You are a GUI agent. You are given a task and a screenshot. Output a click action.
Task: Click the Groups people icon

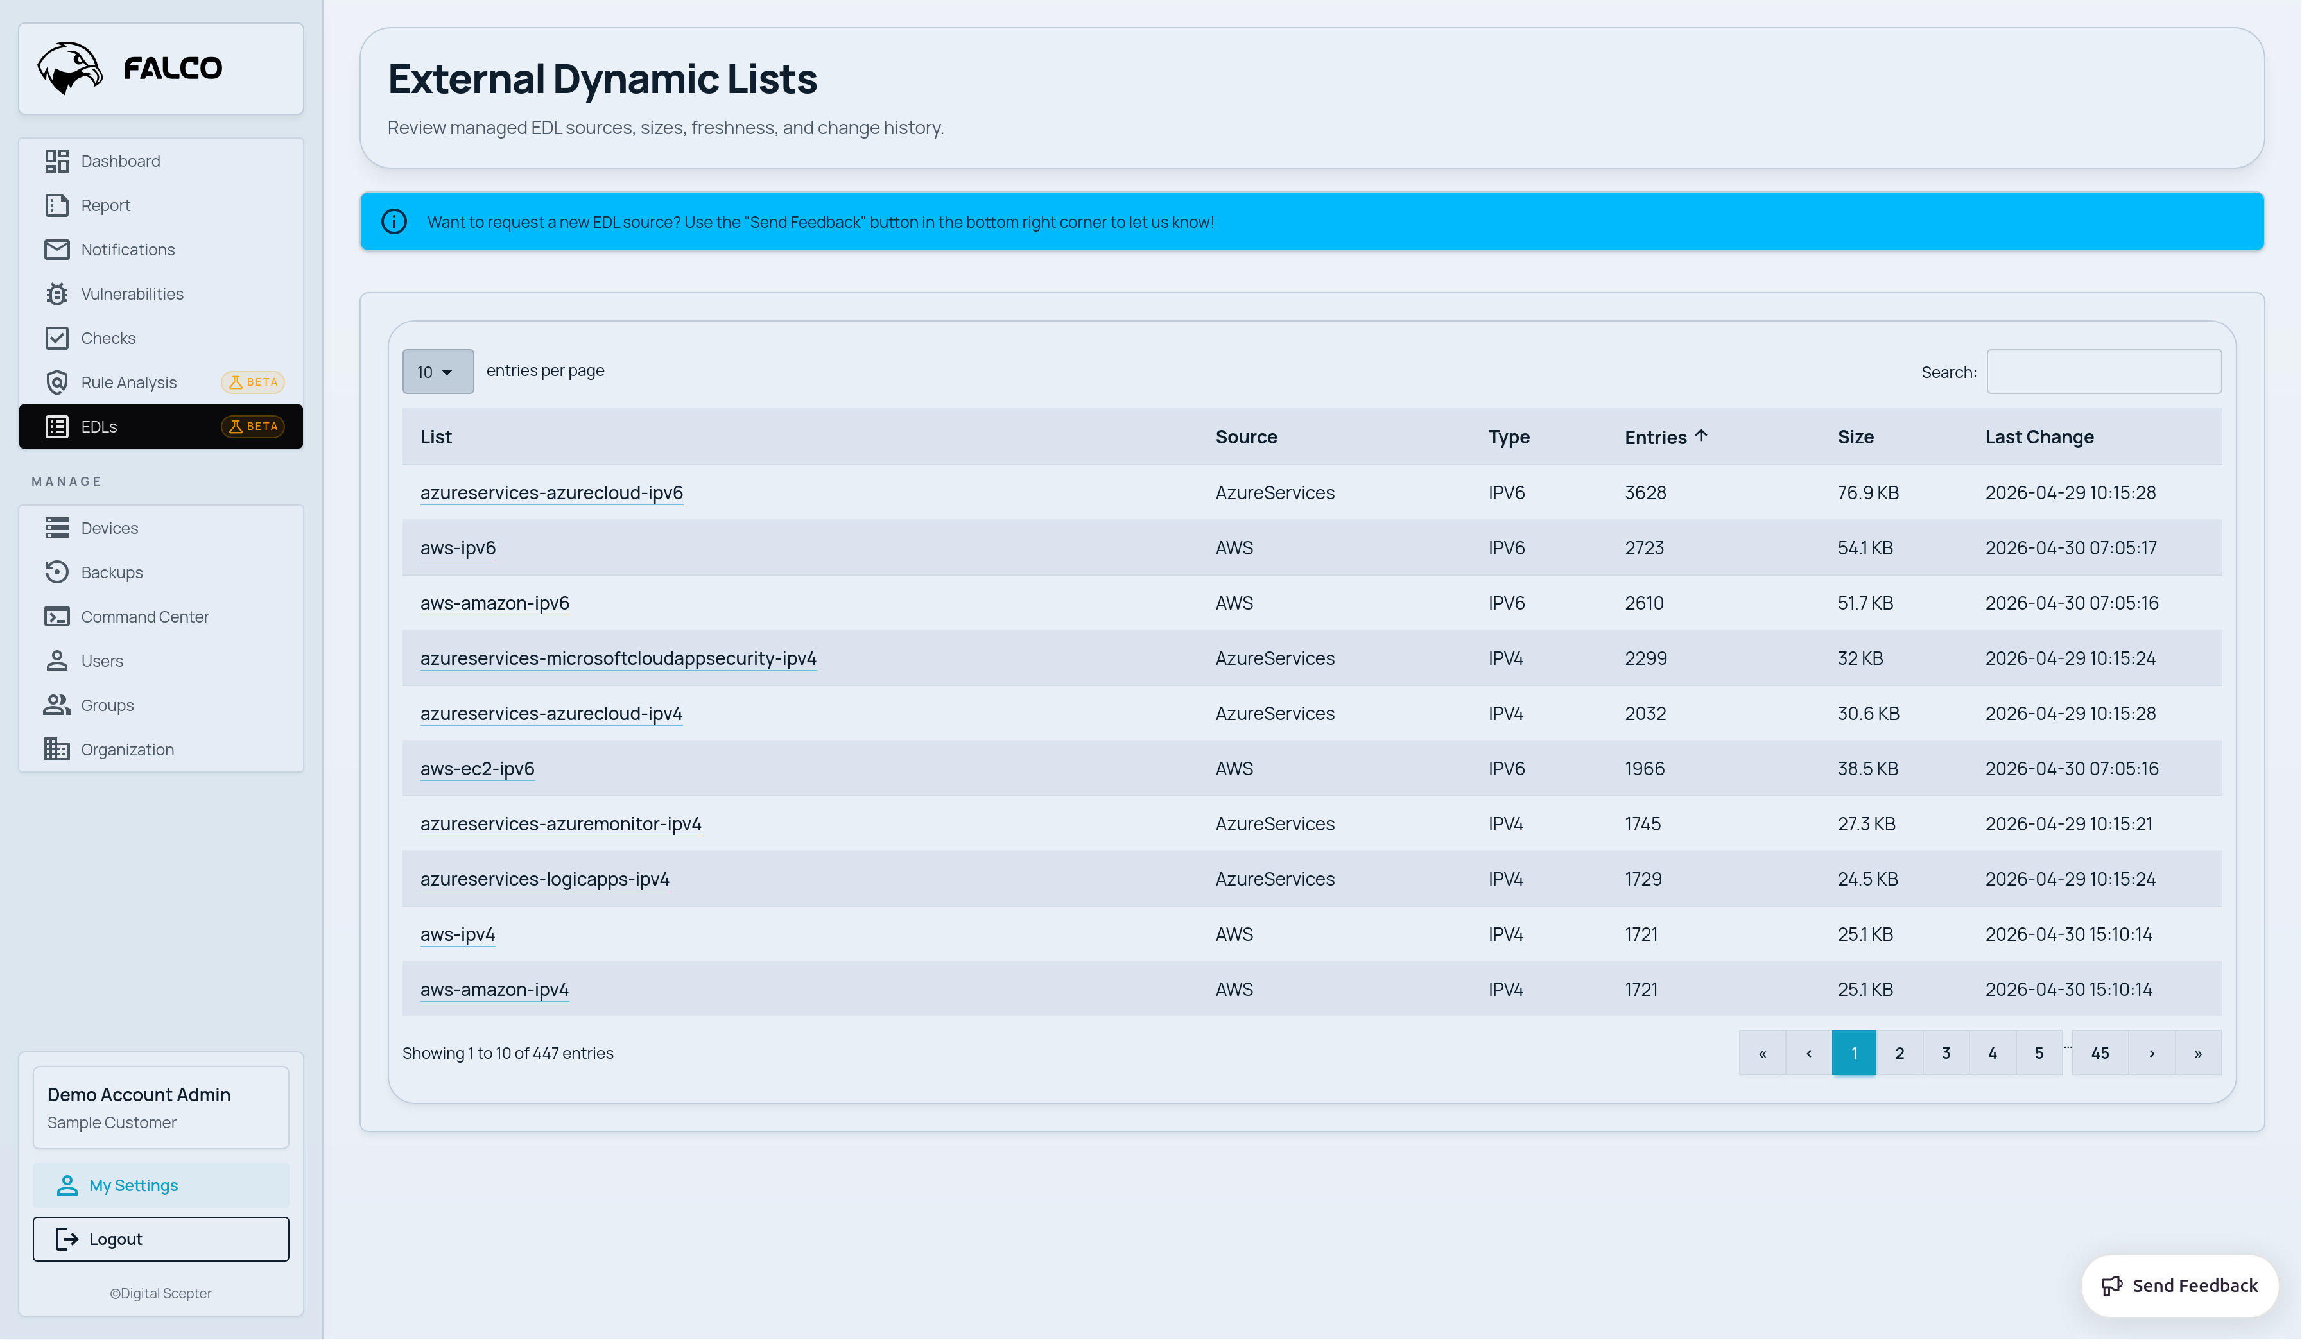[56, 705]
